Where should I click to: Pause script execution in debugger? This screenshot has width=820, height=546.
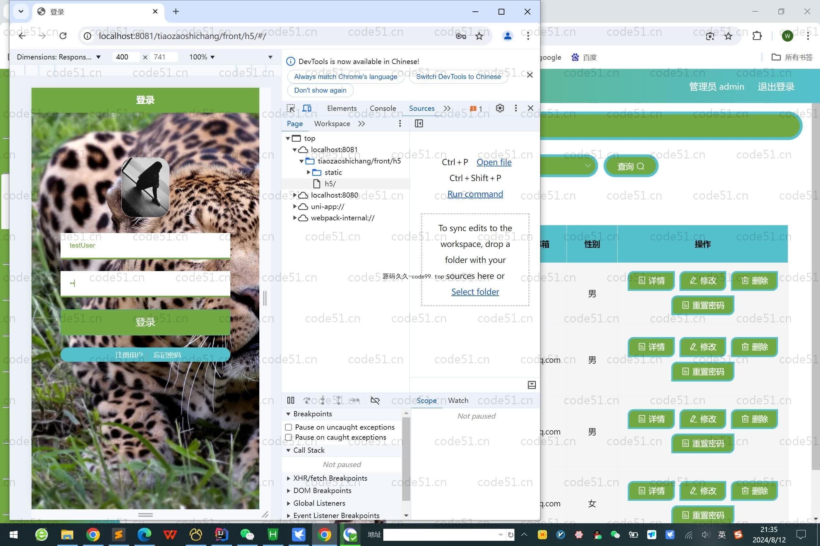290,400
